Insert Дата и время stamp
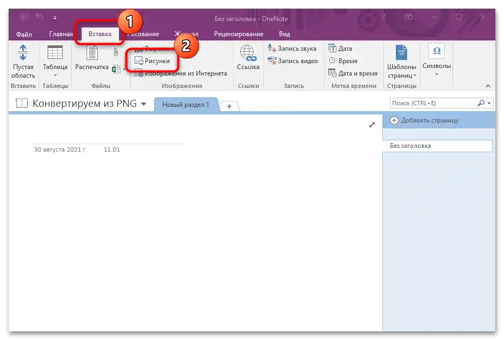 click(353, 73)
